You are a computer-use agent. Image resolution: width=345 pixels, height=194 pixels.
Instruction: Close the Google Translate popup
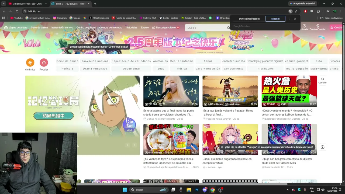(295, 19)
